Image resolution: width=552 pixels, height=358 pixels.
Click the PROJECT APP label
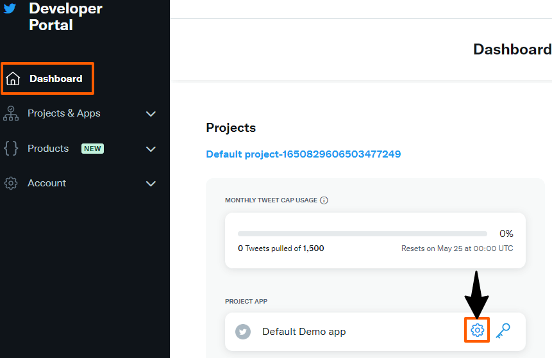[x=246, y=302]
